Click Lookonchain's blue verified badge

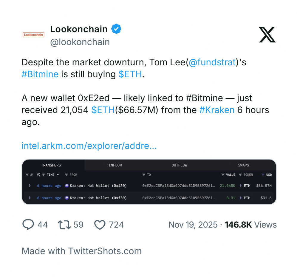click(x=116, y=28)
